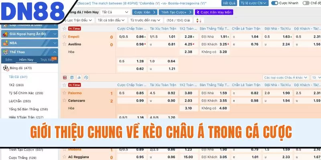Click the Bóng đá soccer ball icon

click(6, 68)
